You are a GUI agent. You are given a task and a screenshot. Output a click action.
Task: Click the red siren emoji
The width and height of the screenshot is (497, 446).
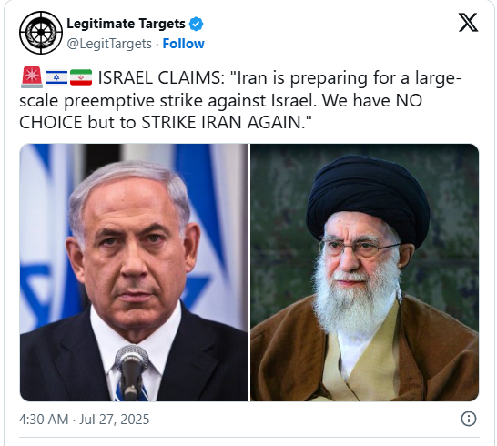(x=31, y=77)
